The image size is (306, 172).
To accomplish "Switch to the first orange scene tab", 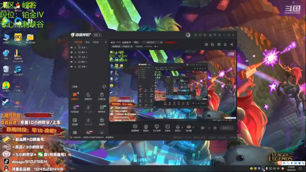I will [x=78, y=42].
